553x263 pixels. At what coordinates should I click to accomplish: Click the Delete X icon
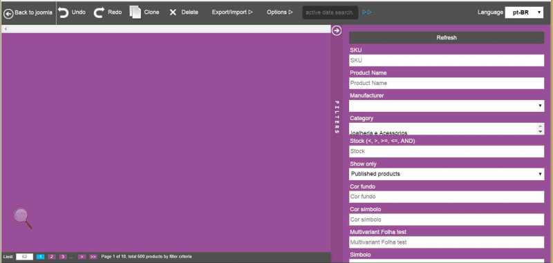click(x=173, y=12)
